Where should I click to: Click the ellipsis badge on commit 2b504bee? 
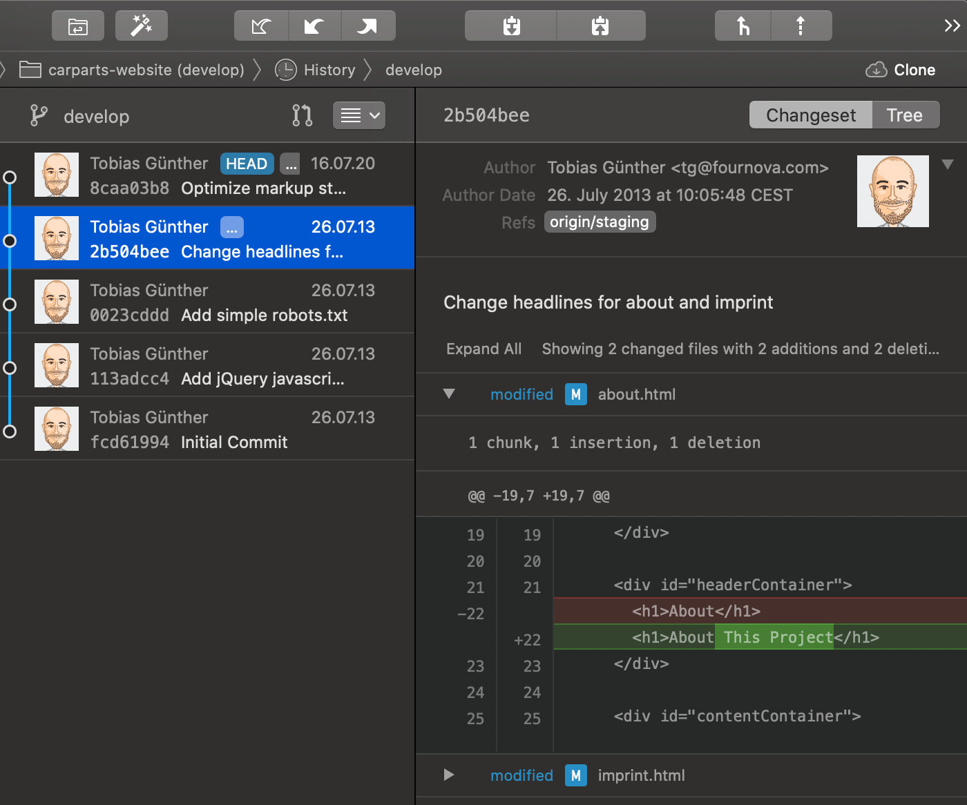coord(231,226)
